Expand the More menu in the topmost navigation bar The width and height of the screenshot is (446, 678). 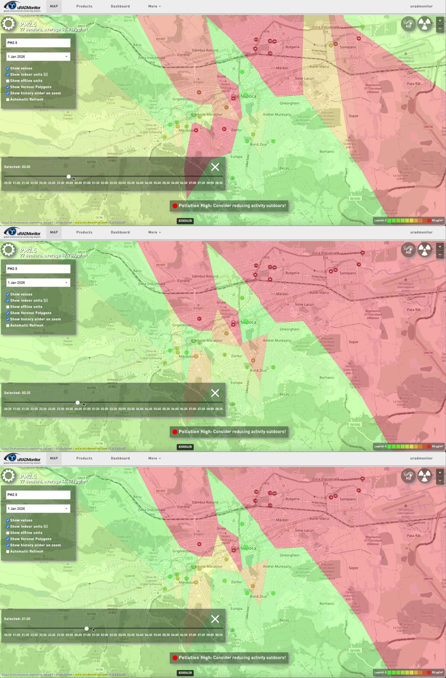click(154, 6)
